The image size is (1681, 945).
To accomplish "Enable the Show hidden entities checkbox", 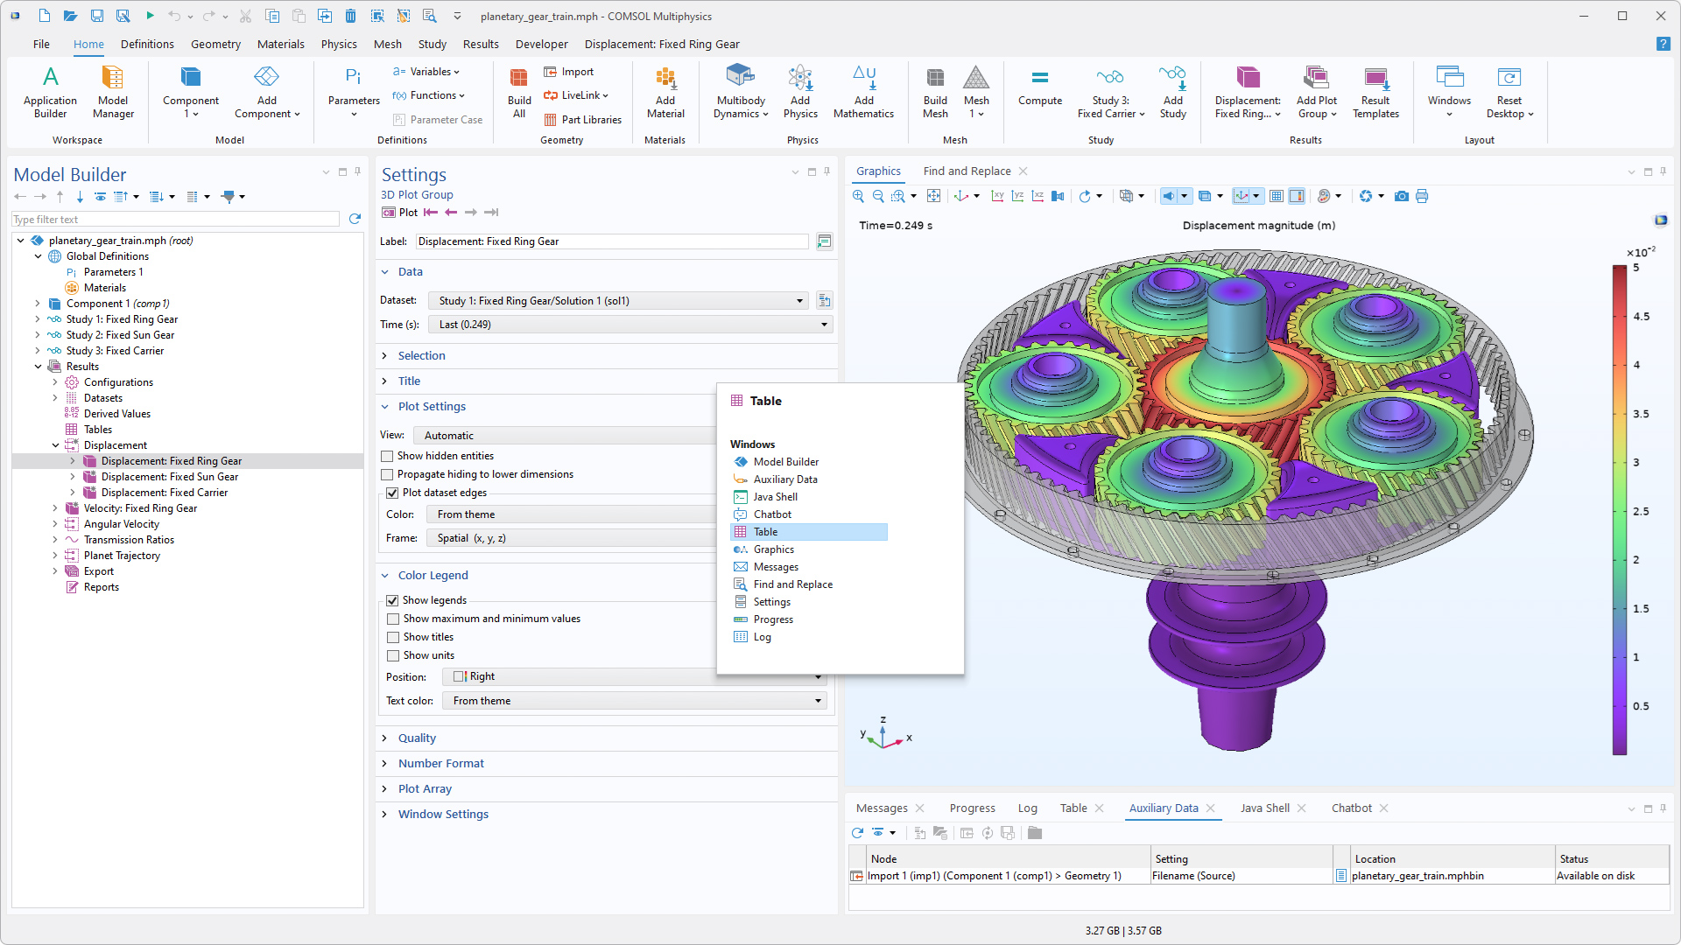I will click(x=387, y=456).
